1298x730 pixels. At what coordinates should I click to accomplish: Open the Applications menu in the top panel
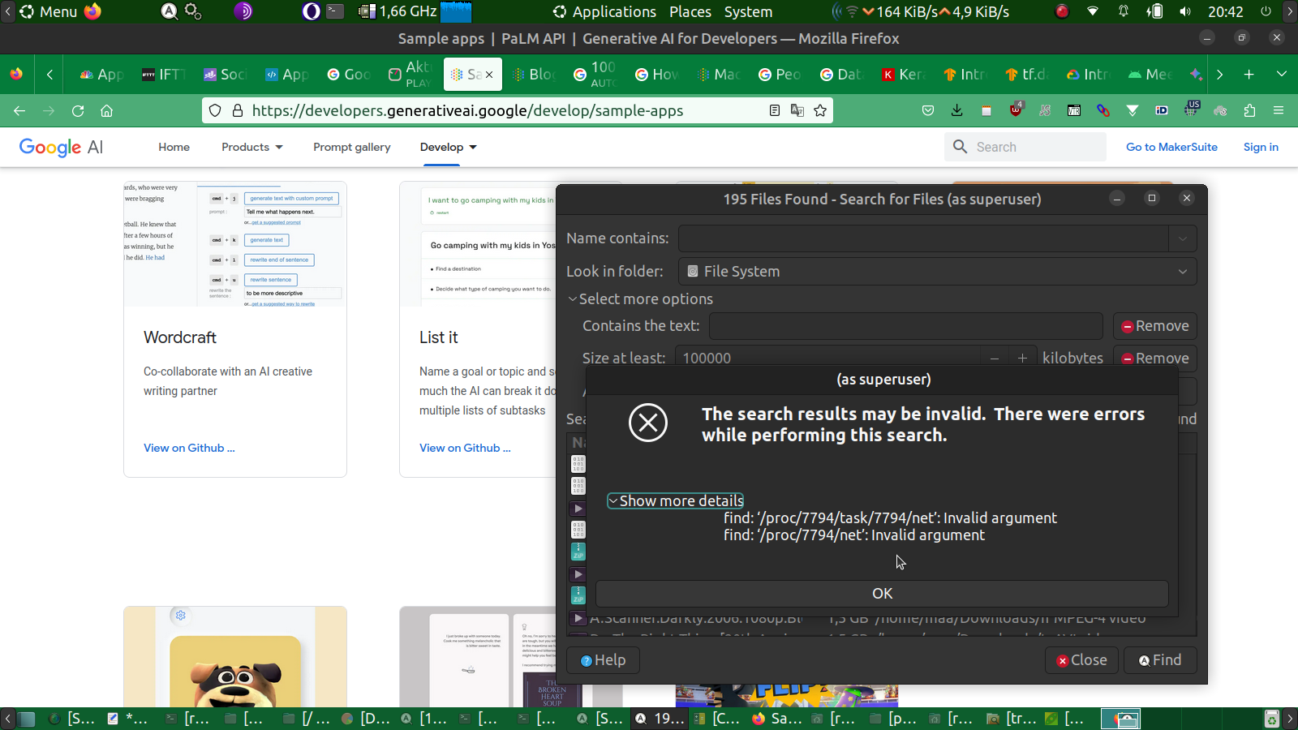[x=605, y=11]
